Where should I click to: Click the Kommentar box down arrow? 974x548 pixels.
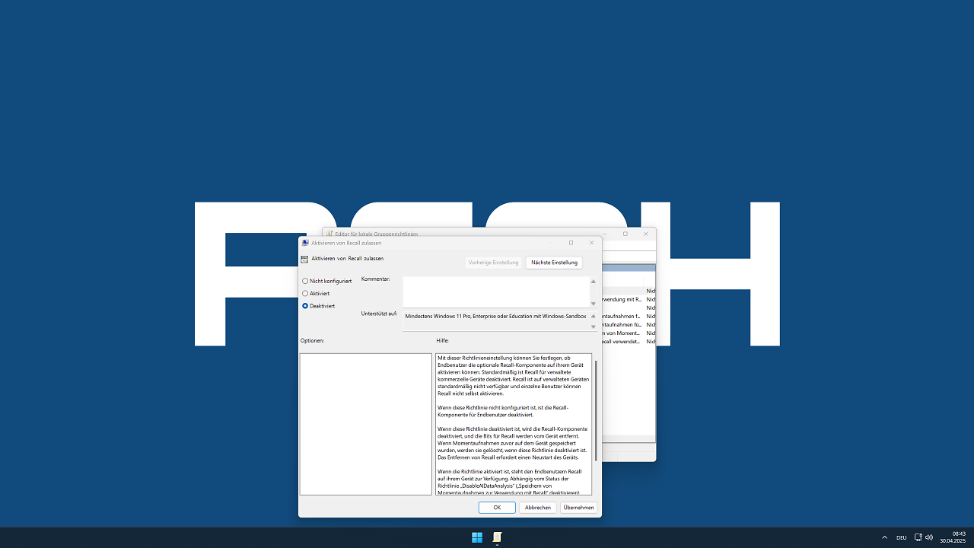pos(594,304)
